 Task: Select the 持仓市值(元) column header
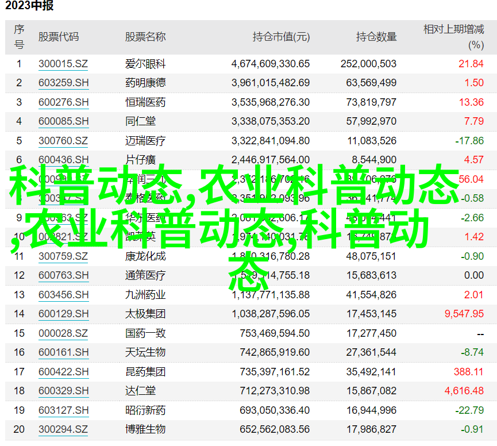pyautogui.click(x=281, y=37)
